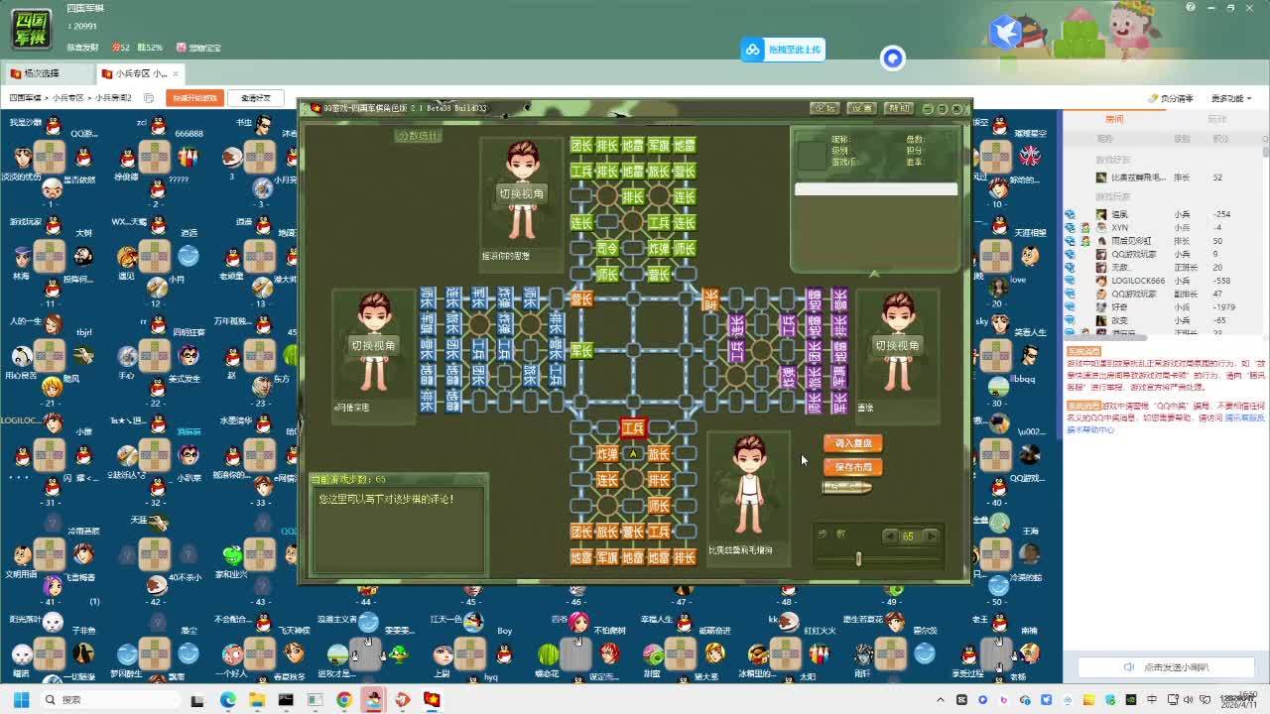Click the red 工兵 piece on the board
The image size is (1270, 714).
633,428
